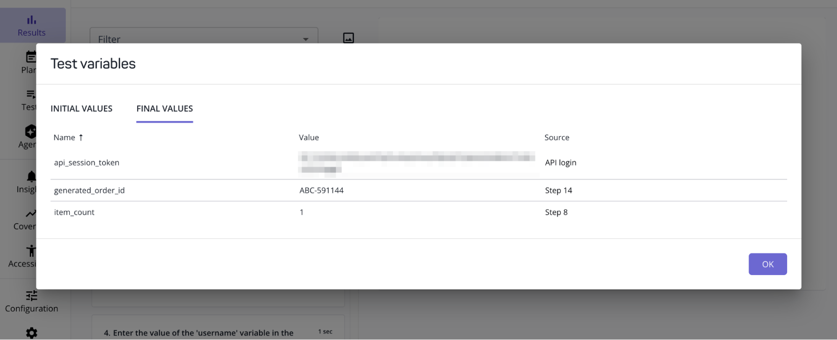Open the Configuration sliders icon
Viewport: 837px width, 340px height.
click(31, 296)
